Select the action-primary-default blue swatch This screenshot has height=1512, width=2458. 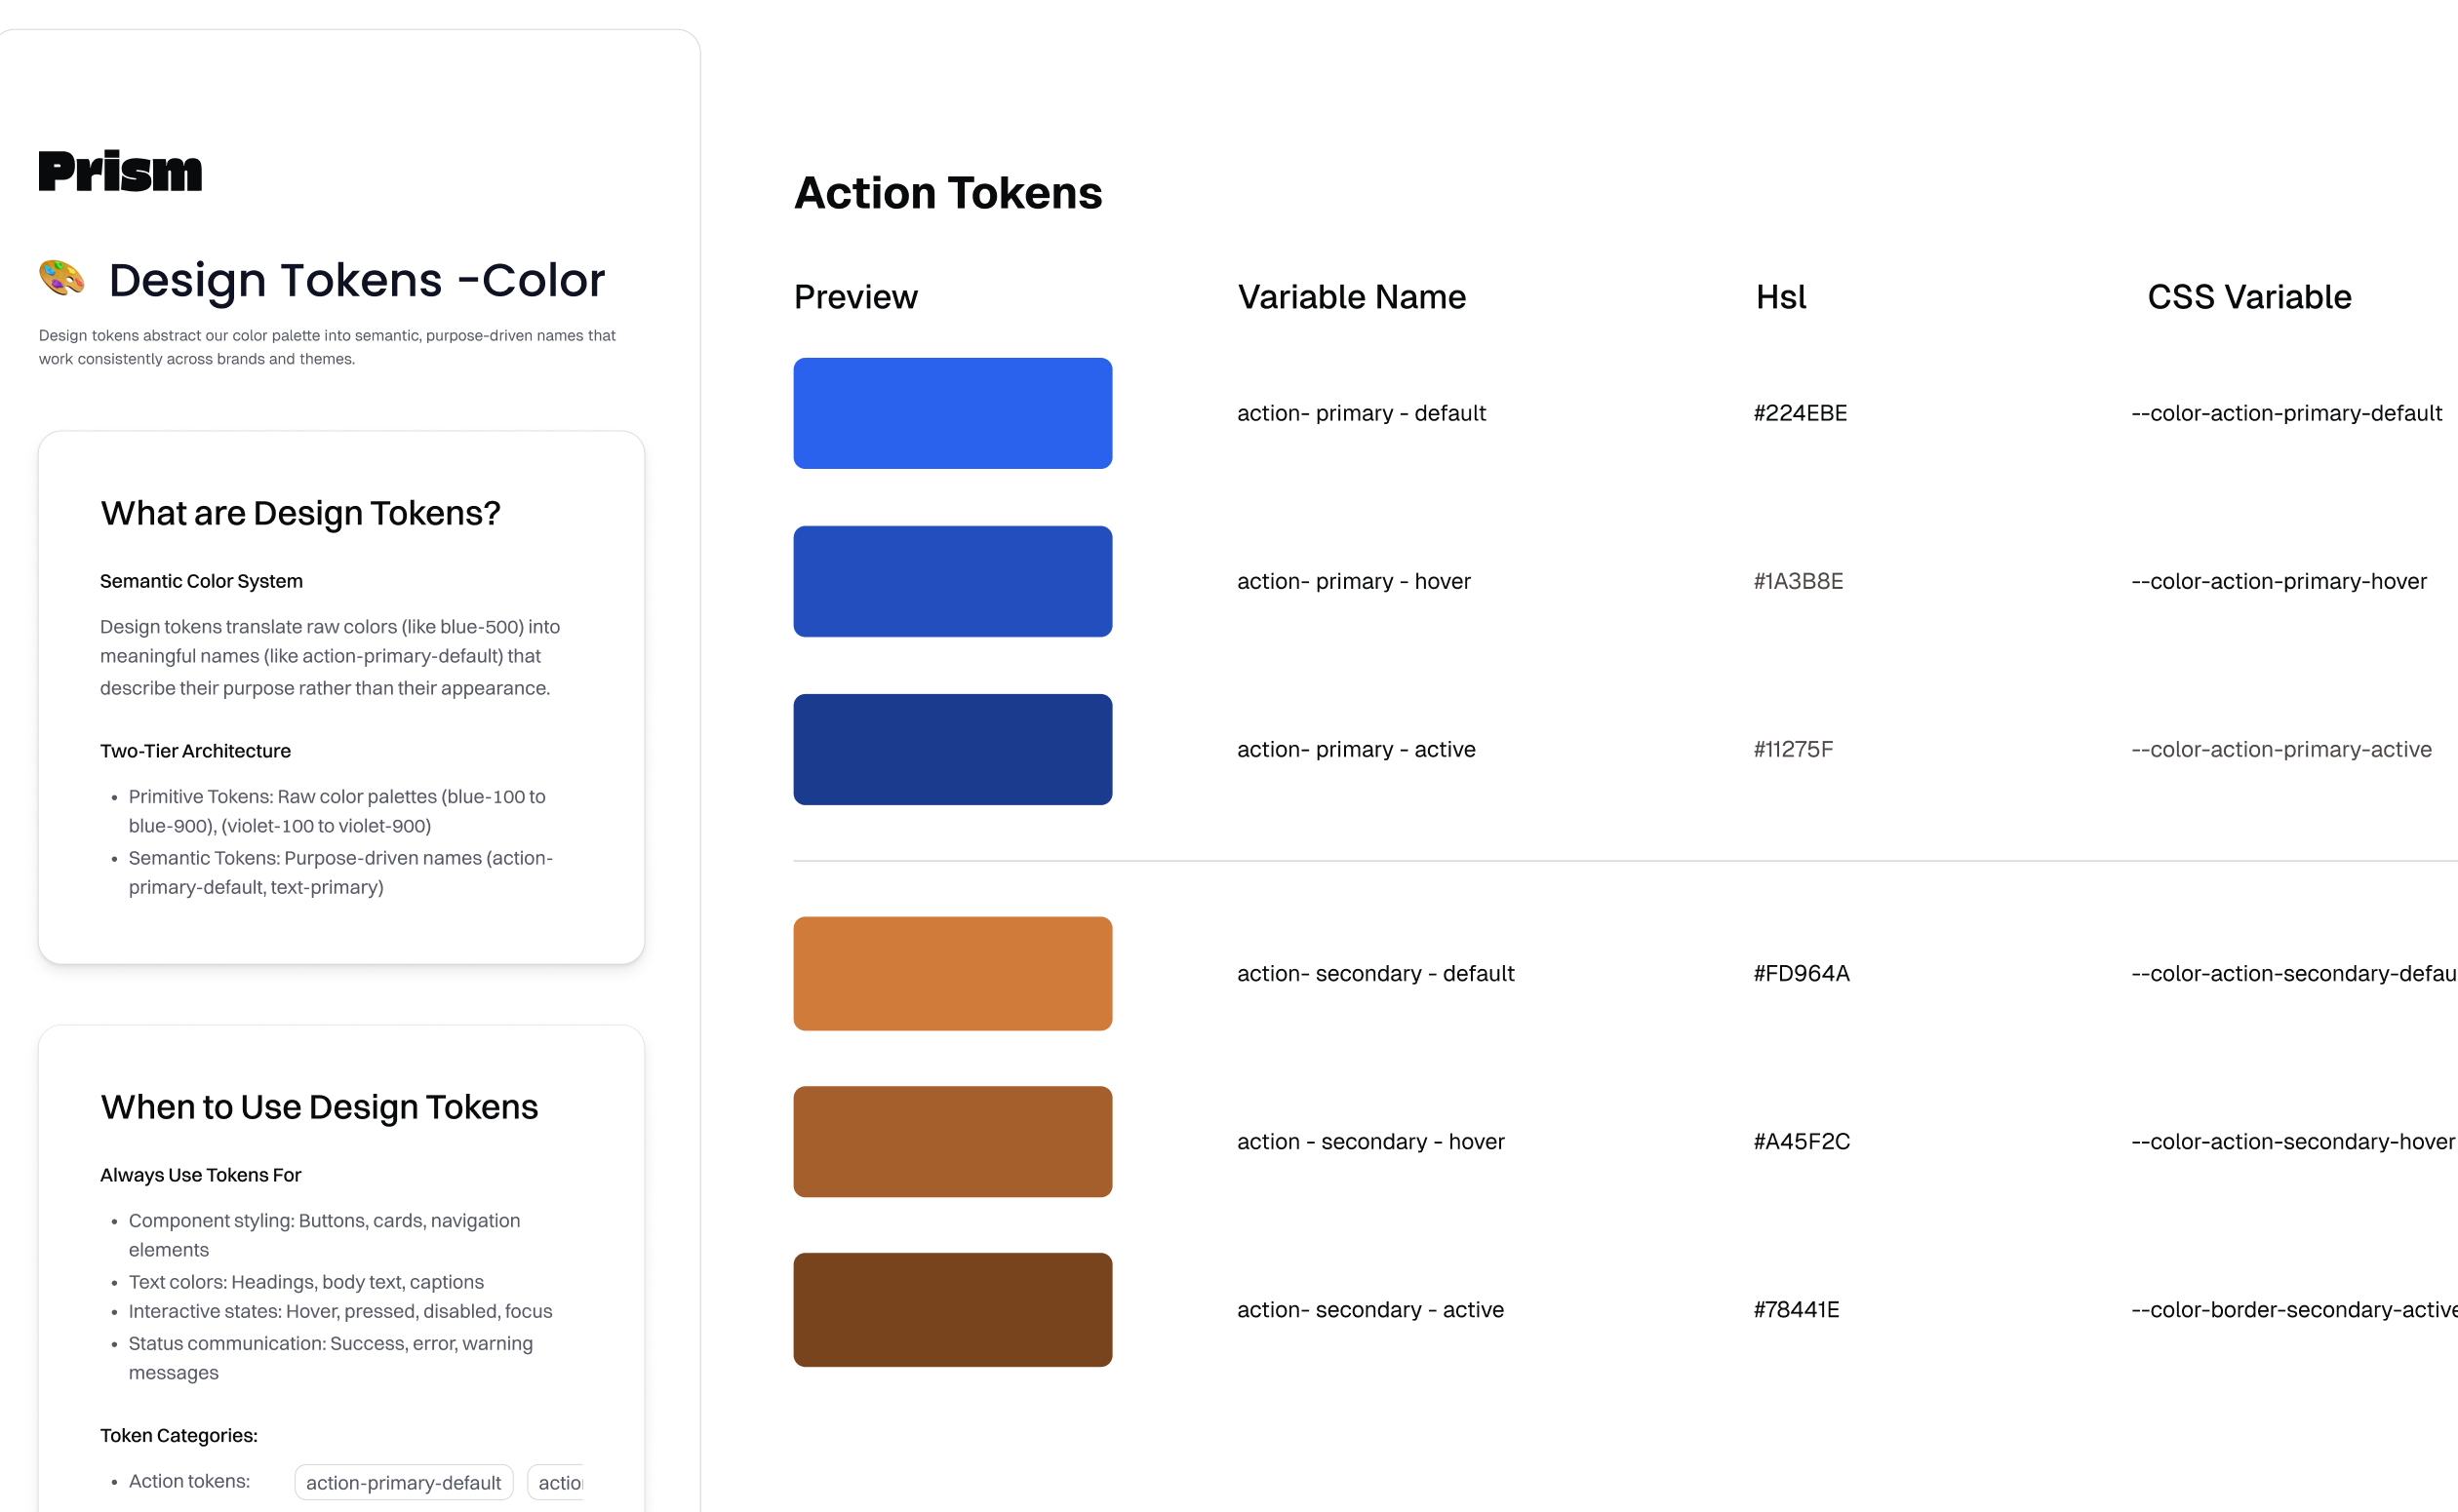(x=951, y=412)
